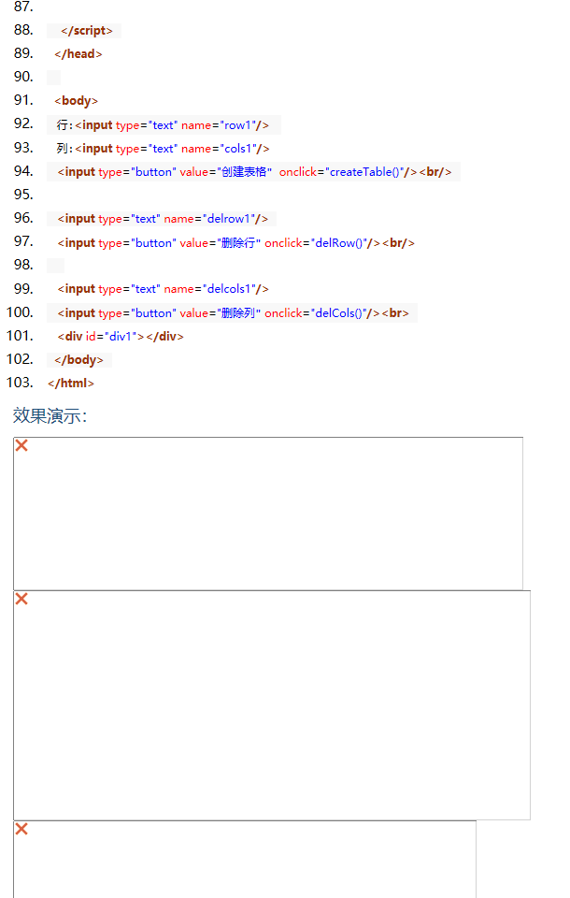Select the cols1 text input code line
Screen dimensions: 570x898
(164, 149)
